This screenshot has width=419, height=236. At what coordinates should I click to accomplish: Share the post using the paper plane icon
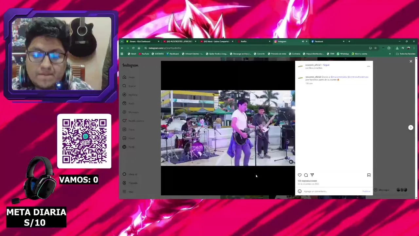tap(312, 175)
